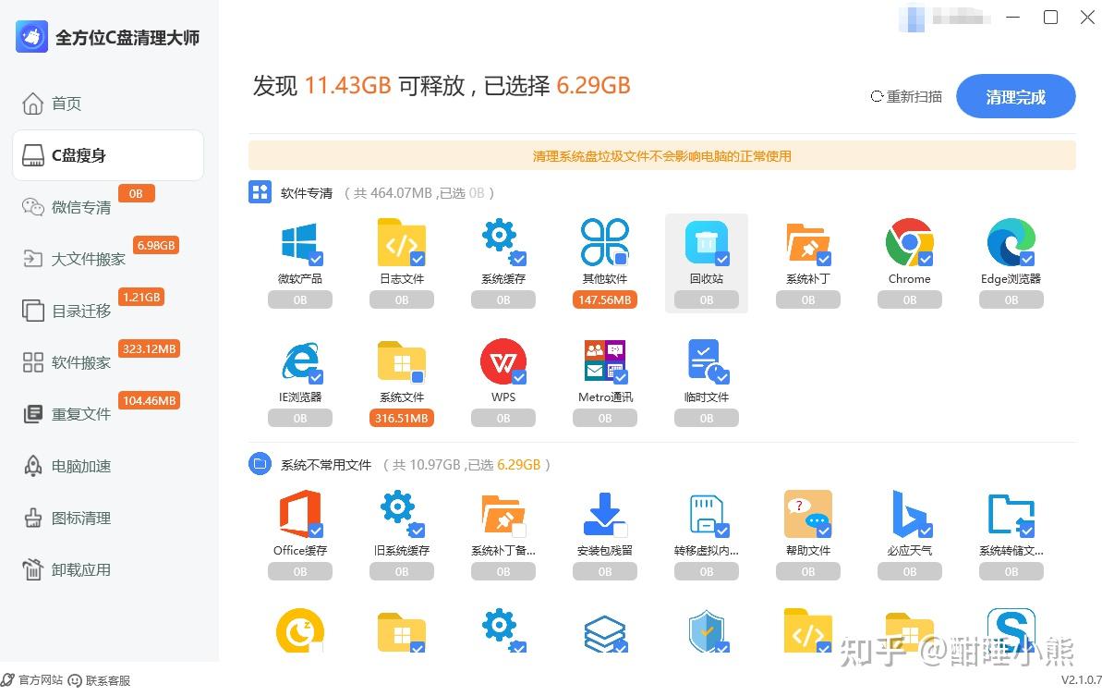
Task: Check the 安装包残留 checkbox
Action: click(x=621, y=530)
